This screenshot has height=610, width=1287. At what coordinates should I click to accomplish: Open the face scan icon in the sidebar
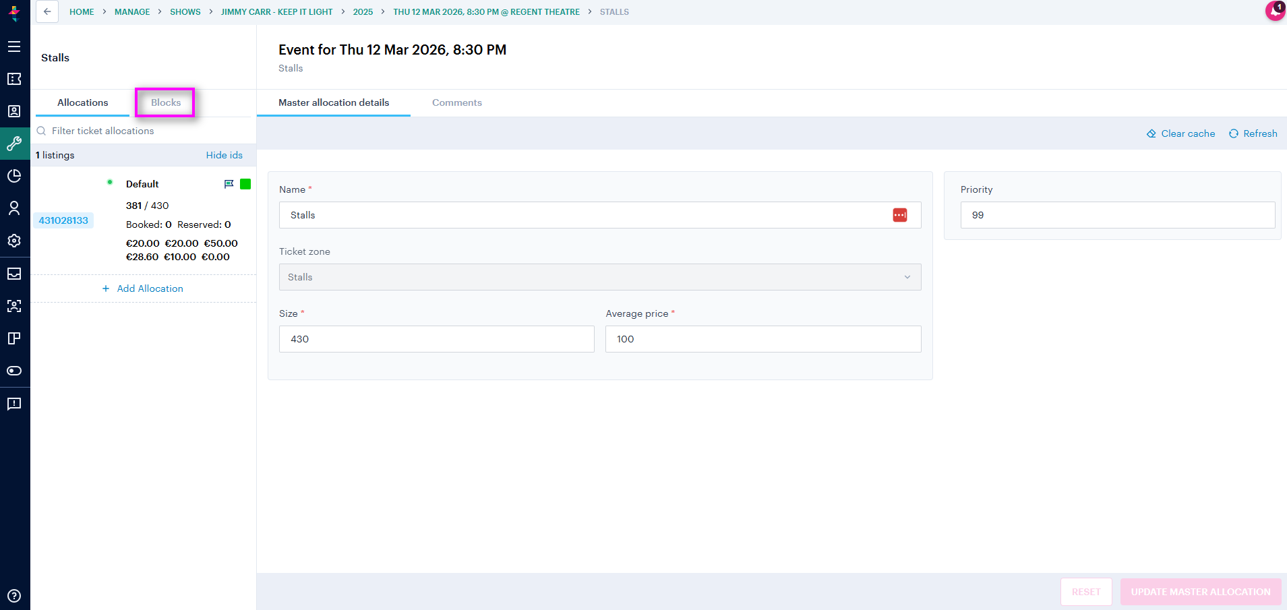14,306
